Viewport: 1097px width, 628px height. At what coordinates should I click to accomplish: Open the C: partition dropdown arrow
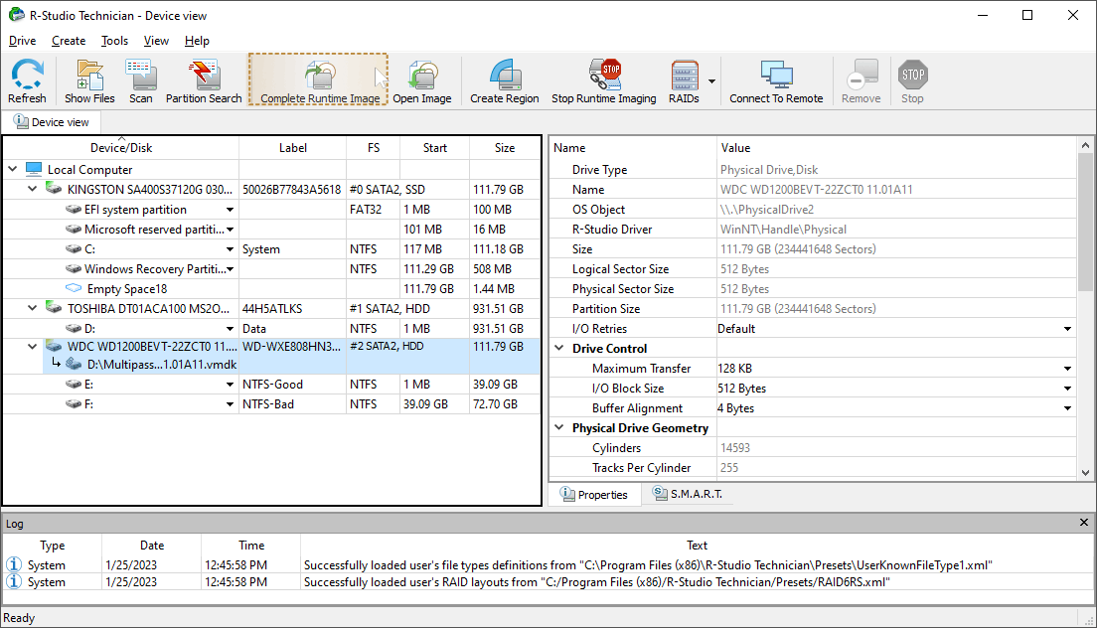tap(230, 249)
